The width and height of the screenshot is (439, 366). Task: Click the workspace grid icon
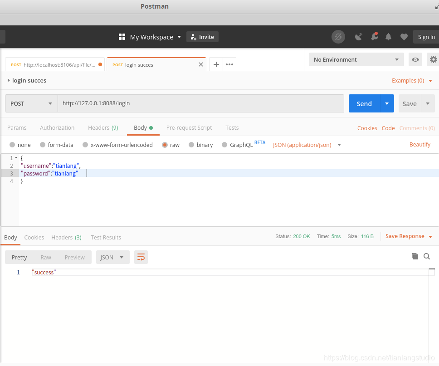tap(122, 37)
